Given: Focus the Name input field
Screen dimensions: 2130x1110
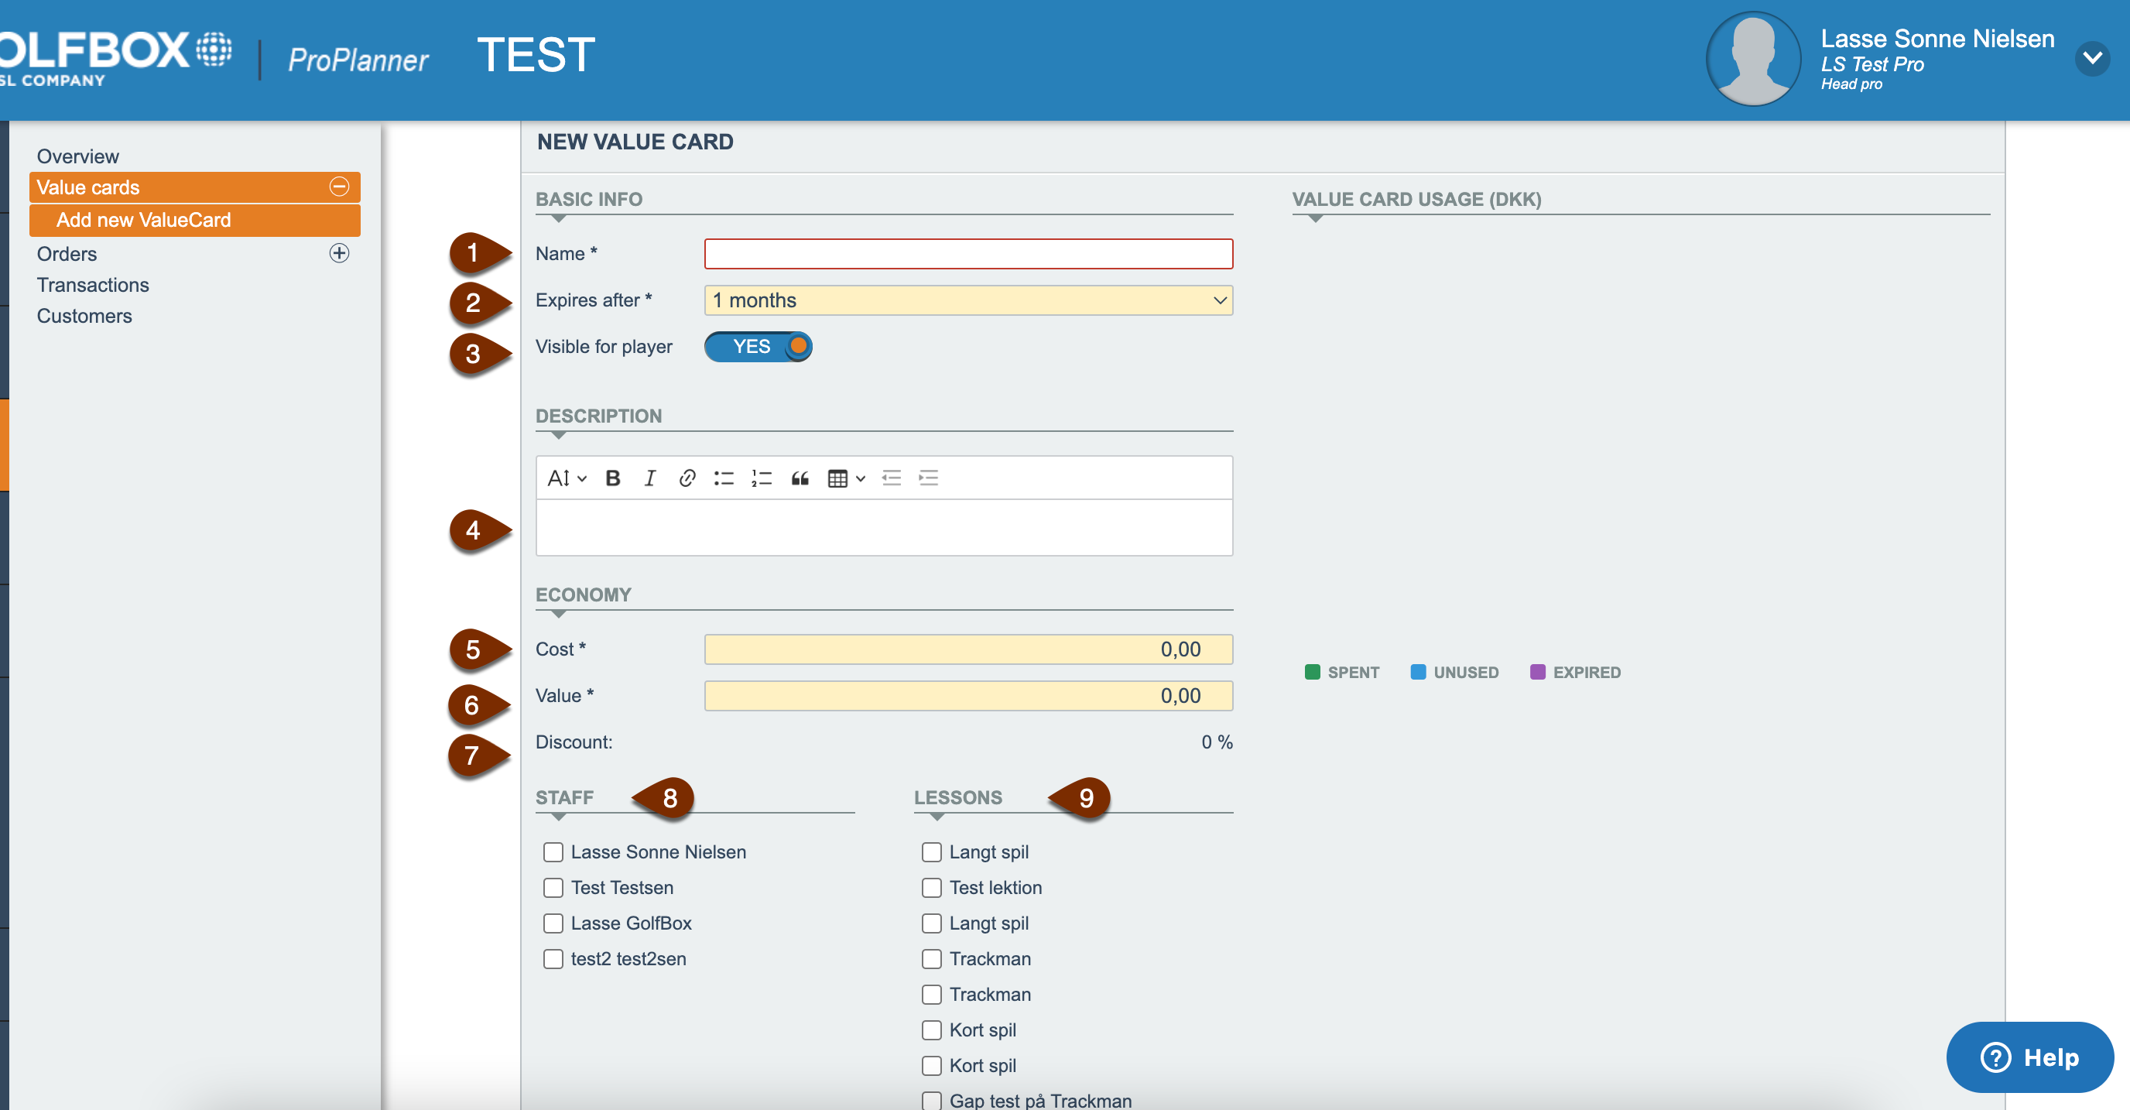Looking at the screenshot, I should (x=968, y=254).
